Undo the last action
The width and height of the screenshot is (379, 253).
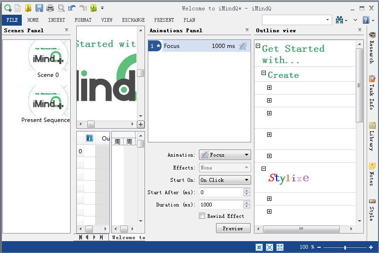[x=72, y=8]
